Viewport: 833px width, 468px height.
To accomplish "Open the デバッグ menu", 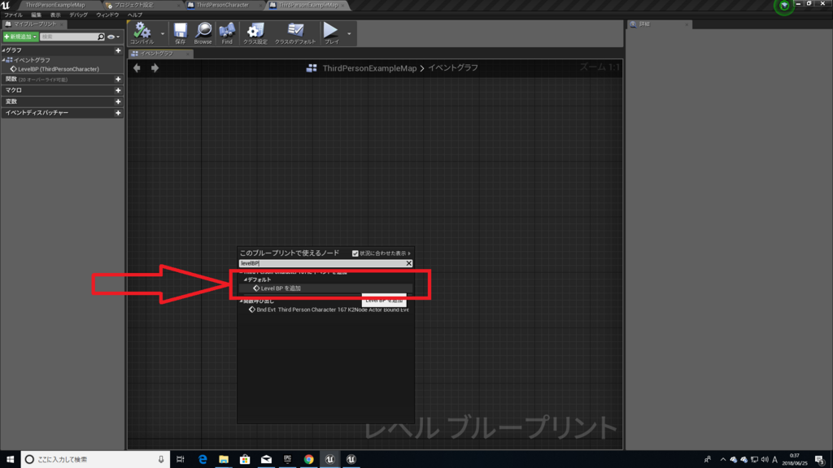I will (78, 15).
